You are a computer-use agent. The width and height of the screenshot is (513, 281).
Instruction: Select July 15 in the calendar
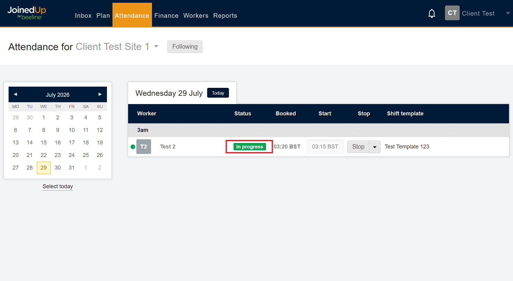[44, 143]
